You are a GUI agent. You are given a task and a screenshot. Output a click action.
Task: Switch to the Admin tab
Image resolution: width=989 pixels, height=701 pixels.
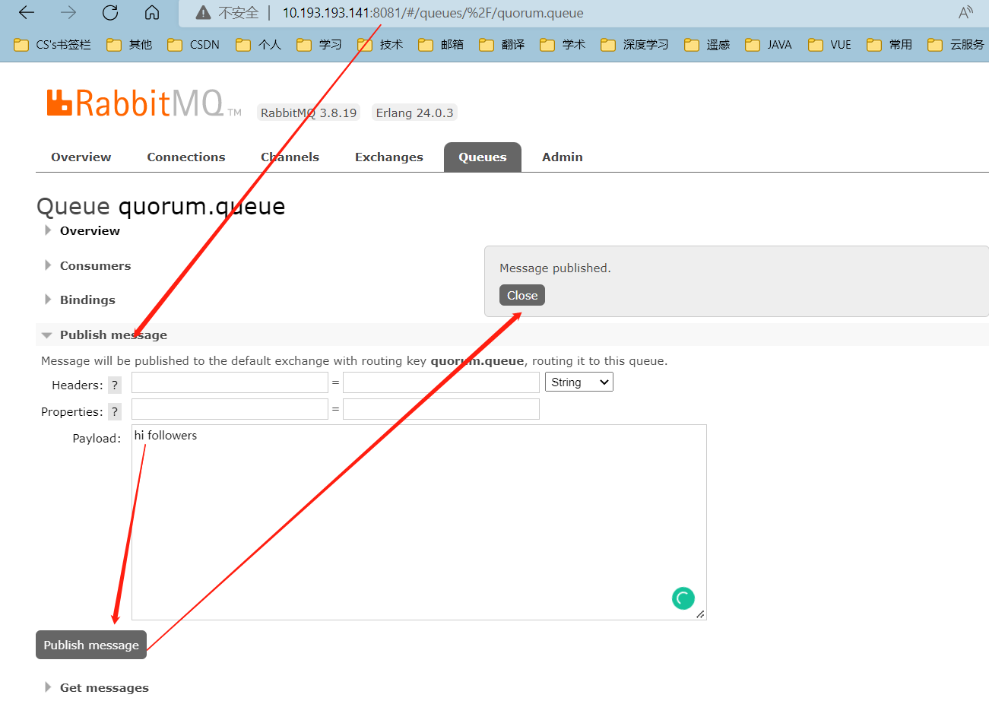pos(563,157)
